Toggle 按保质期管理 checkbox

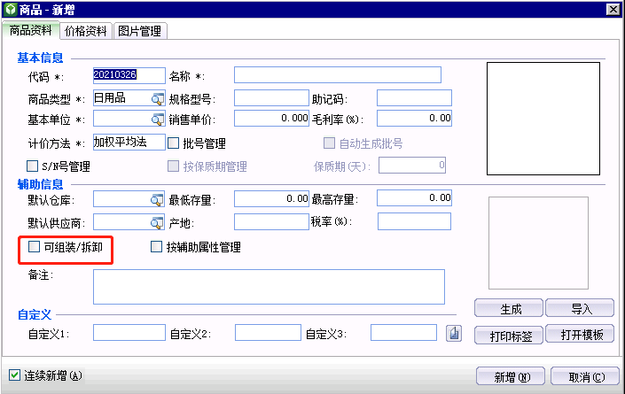click(x=173, y=166)
